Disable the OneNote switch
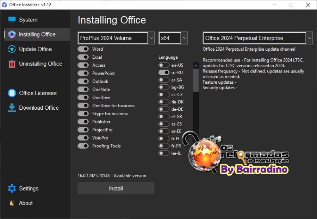 point(83,89)
